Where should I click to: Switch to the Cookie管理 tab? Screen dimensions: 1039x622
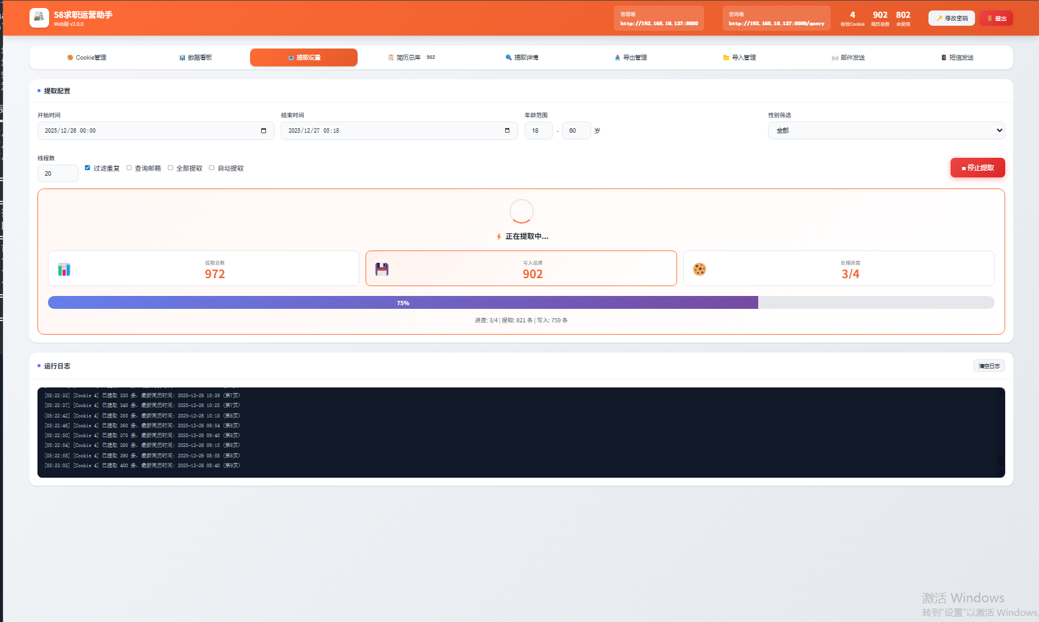pos(87,58)
